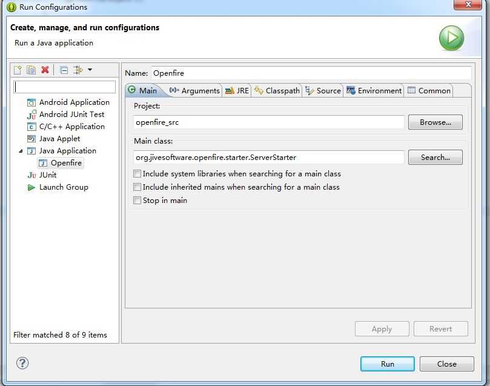Open the Environment tab
490x386 pixels.
[x=374, y=91]
